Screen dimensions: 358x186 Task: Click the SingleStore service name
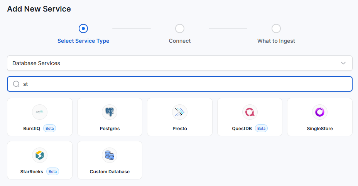[320, 129]
